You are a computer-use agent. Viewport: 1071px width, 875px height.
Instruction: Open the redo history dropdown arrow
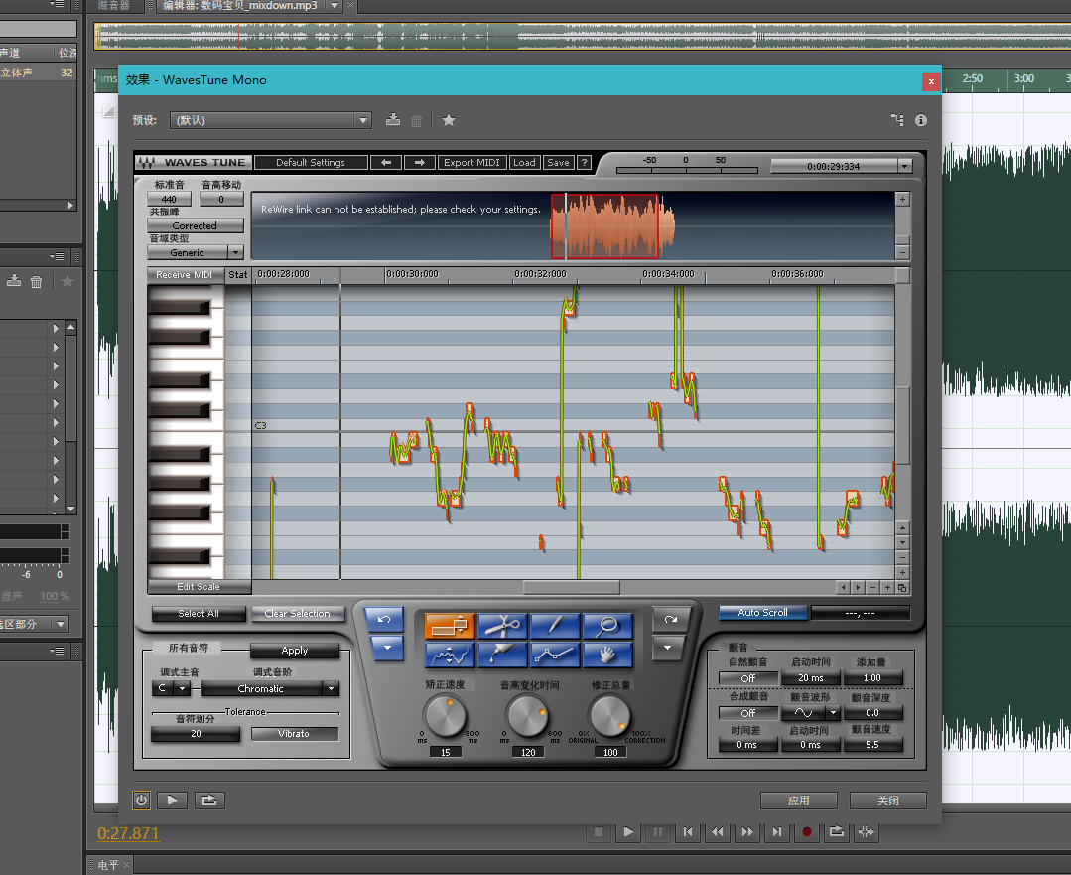click(667, 648)
